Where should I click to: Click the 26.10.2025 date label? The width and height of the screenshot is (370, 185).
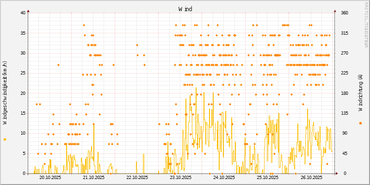311,178
